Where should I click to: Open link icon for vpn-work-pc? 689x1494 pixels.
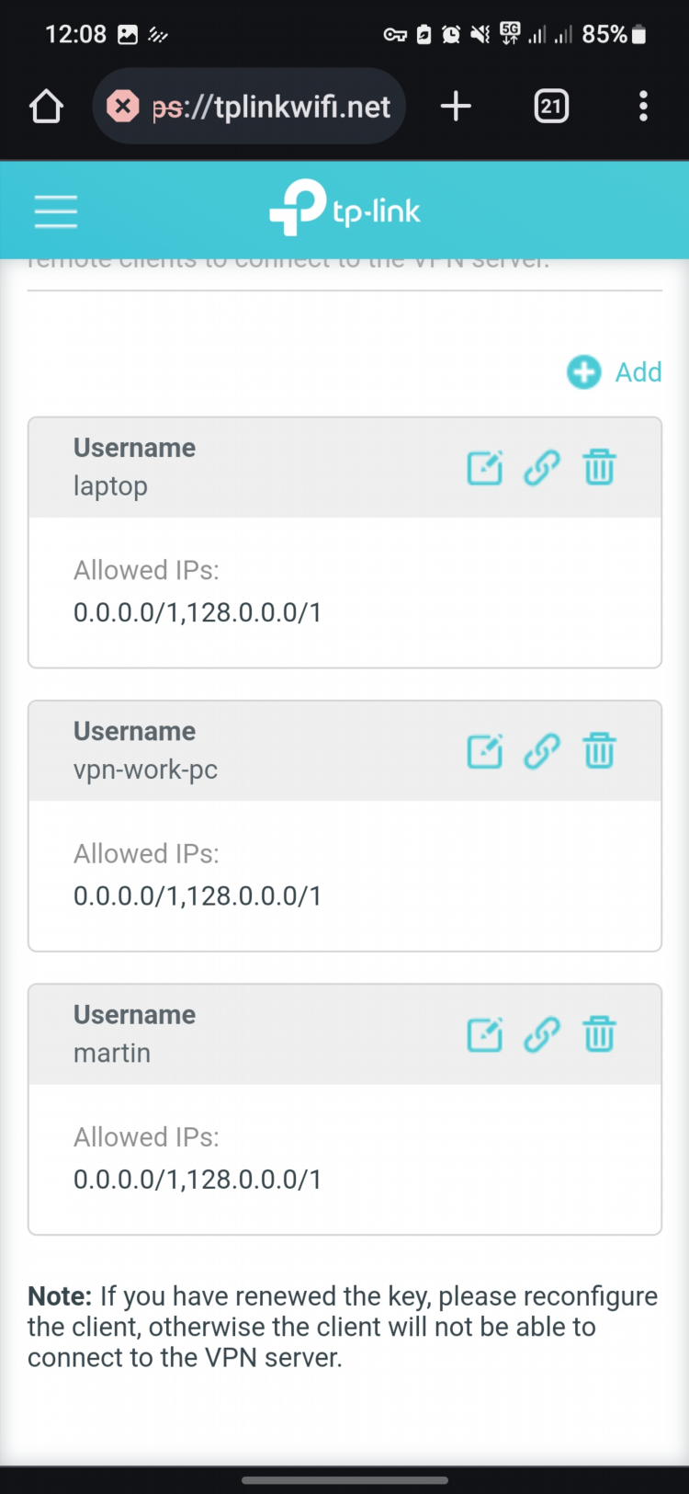[542, 751]
